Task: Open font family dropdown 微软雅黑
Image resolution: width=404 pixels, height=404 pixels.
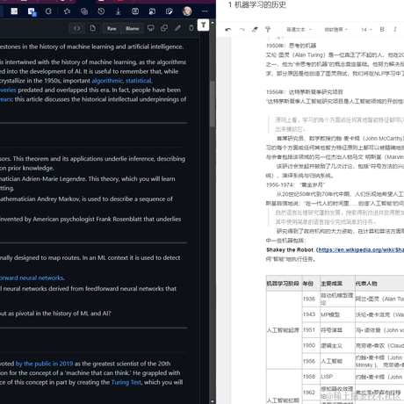Action: [335, 30]
